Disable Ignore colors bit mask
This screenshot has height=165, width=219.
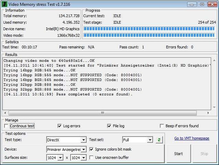(x=91, y=150)
